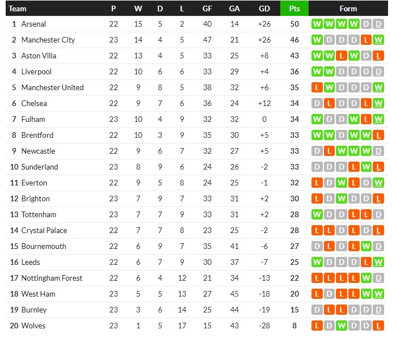Open the West Ham team link
Screen dimensions: 396x338
[37, 294]
